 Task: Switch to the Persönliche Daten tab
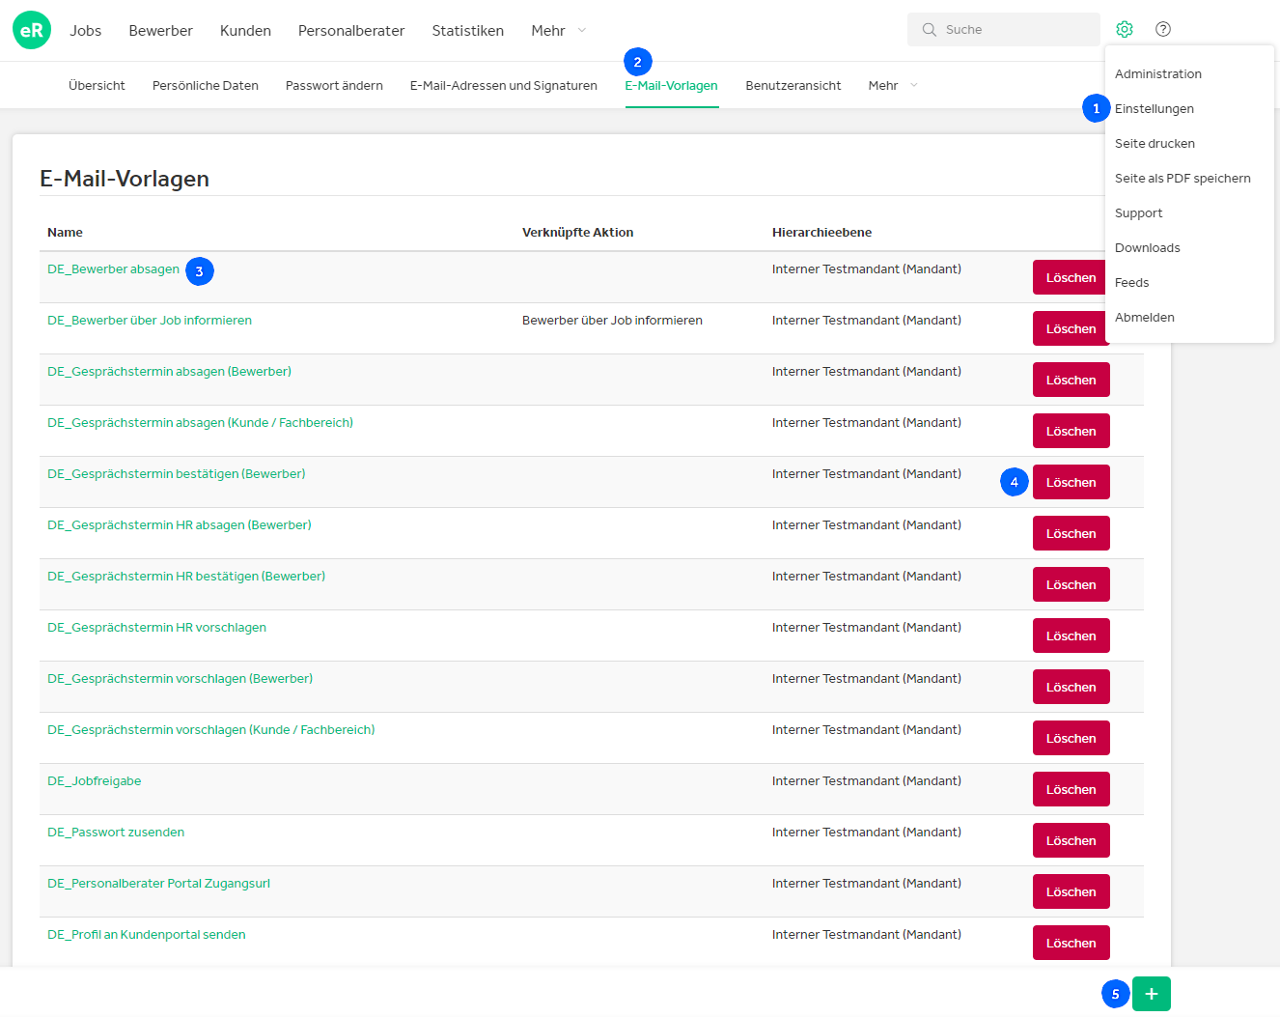point(206,86)
